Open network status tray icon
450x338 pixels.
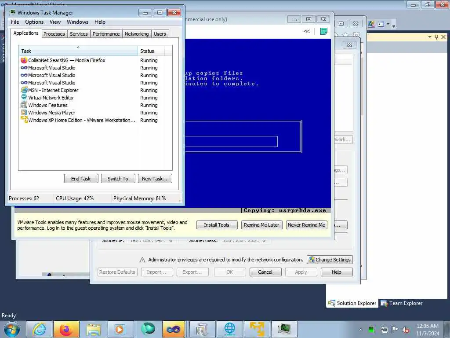(384, 329)
